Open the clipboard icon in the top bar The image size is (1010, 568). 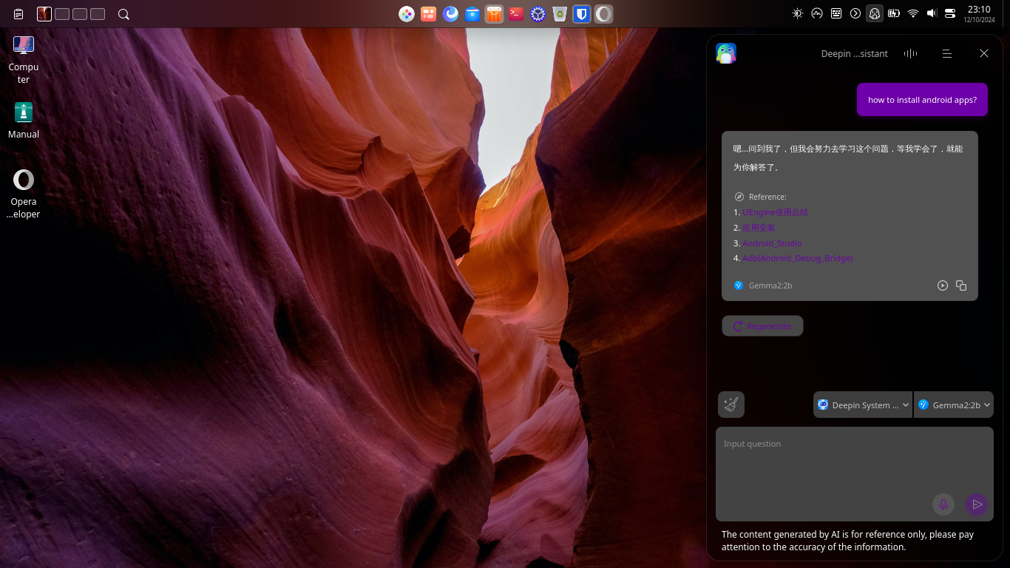click(x=18, y=14)
